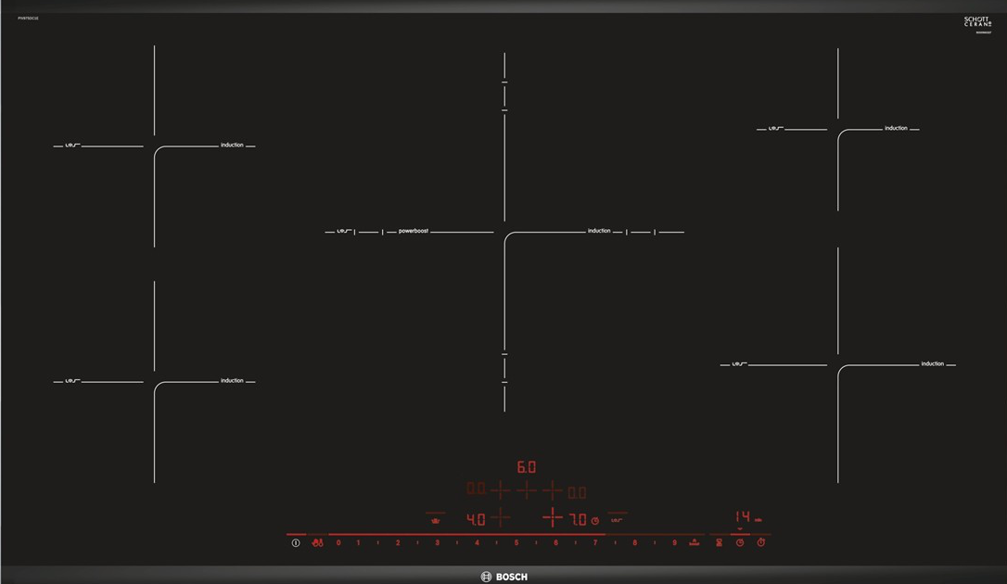Tap the red childproof lock icon
Viewport: 1007px width, 584px height.
[317, 543]
